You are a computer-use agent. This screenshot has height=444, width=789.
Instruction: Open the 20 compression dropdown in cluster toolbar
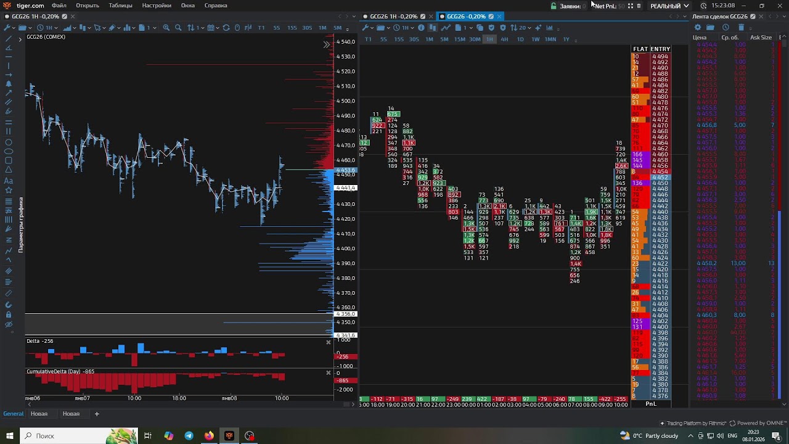click(521, 28)
